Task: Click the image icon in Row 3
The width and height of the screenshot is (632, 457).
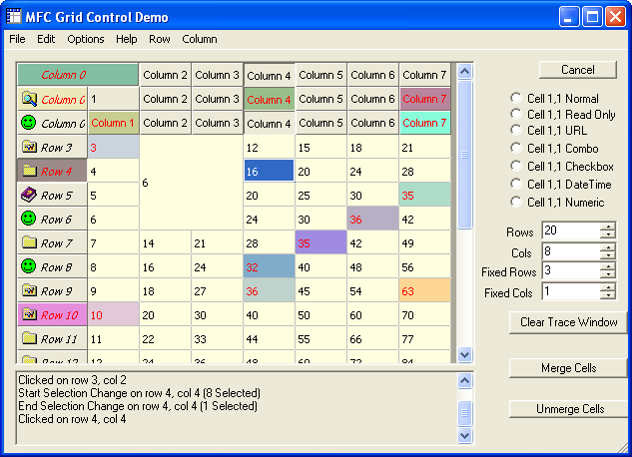Action: pyautogui.click(x=29, y=147)
